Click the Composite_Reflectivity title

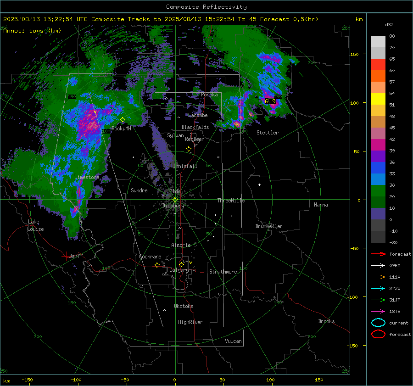pos(206,7)
